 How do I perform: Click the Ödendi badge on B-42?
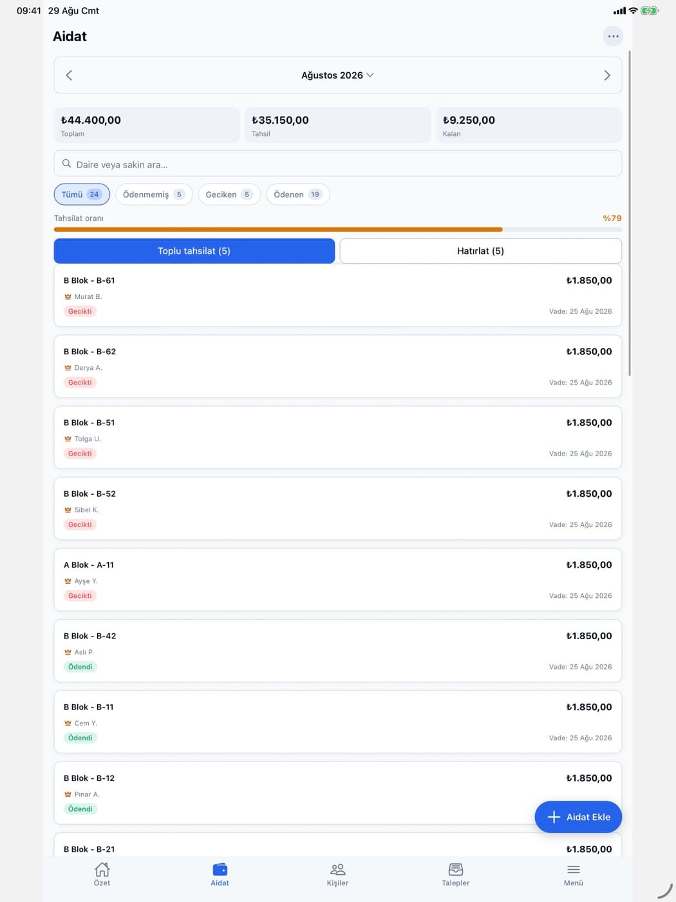[x=80, y=667]
